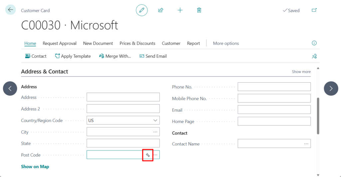Click the back arrow button
Screen dimensions: 341x177
click(10, 10)
